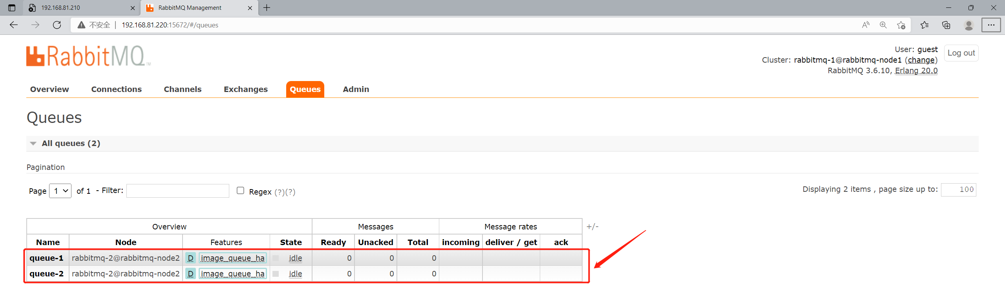
Task: Reload the page with the refresh icon
Action: tap(57, 25)
